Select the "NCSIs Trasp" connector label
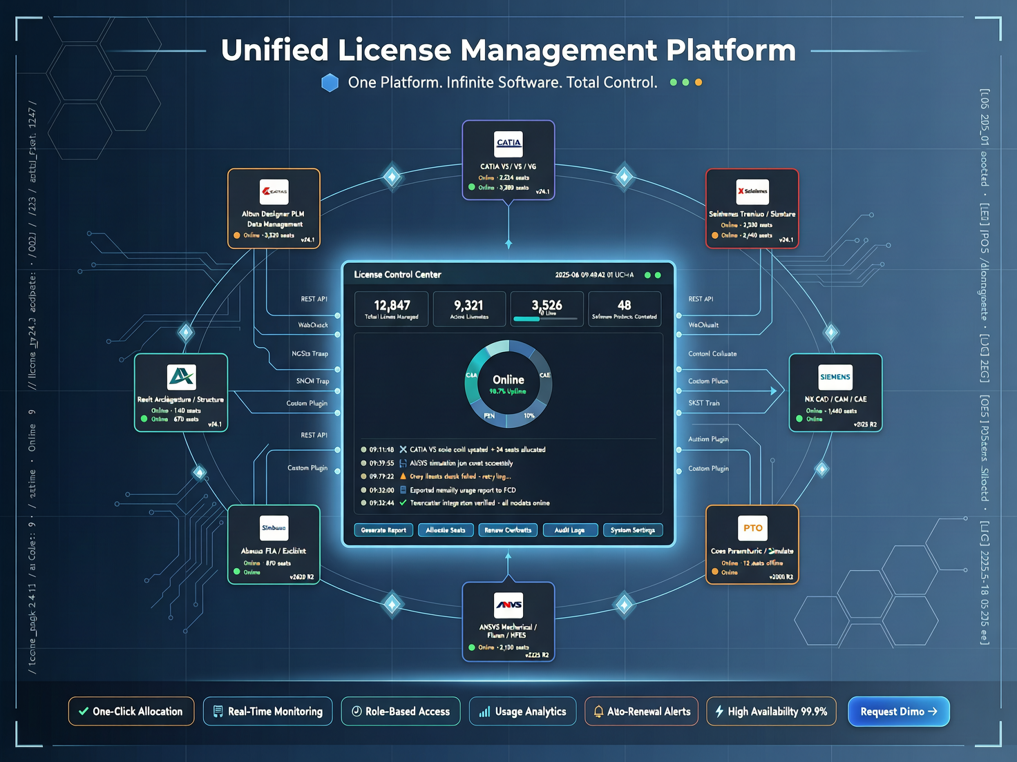 point(310,353)
